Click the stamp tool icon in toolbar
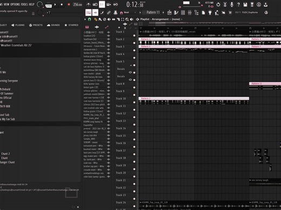281x210 pixels. pyautogui.click(x=116, y=12)
